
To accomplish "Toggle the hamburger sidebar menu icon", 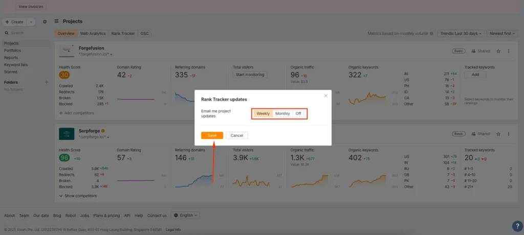I will click(56, 21).
